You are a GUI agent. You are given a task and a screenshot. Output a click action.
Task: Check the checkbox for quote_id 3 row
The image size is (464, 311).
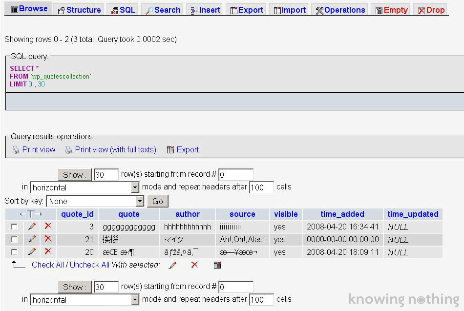click(14, 227)
